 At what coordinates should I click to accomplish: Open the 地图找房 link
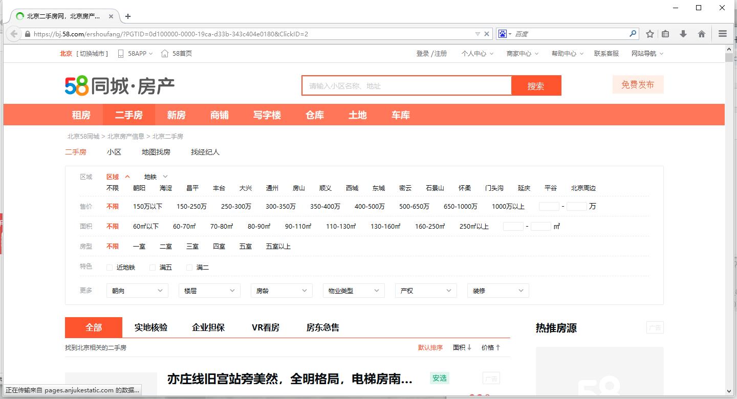(x=156, y=152)
